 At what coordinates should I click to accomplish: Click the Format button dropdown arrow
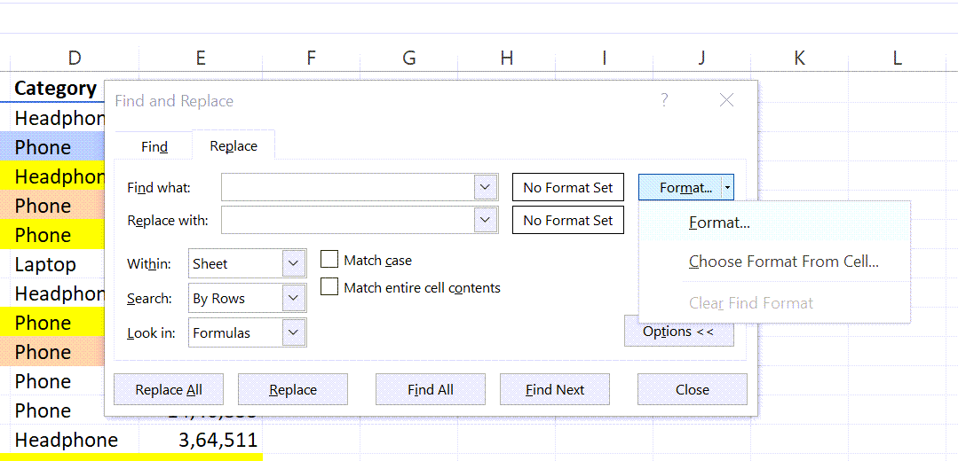click(x=727, y=188)
